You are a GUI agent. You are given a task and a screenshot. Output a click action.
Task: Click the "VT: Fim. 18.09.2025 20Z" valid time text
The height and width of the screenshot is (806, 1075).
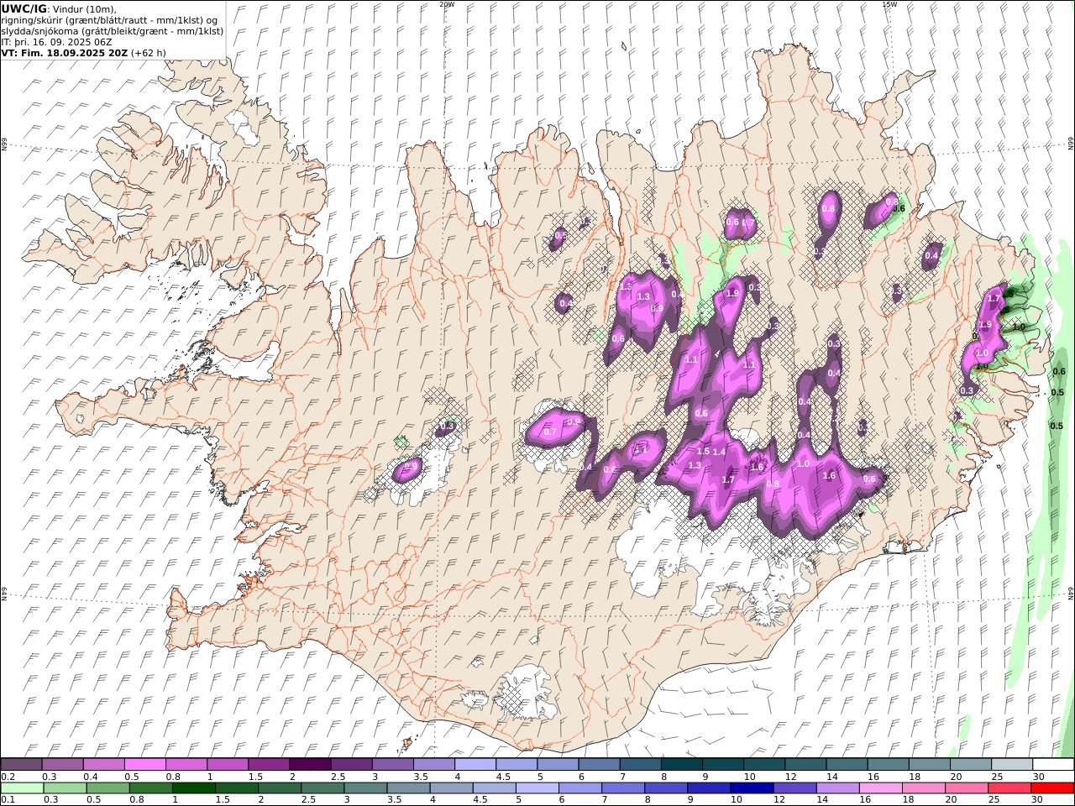point(64,53)
